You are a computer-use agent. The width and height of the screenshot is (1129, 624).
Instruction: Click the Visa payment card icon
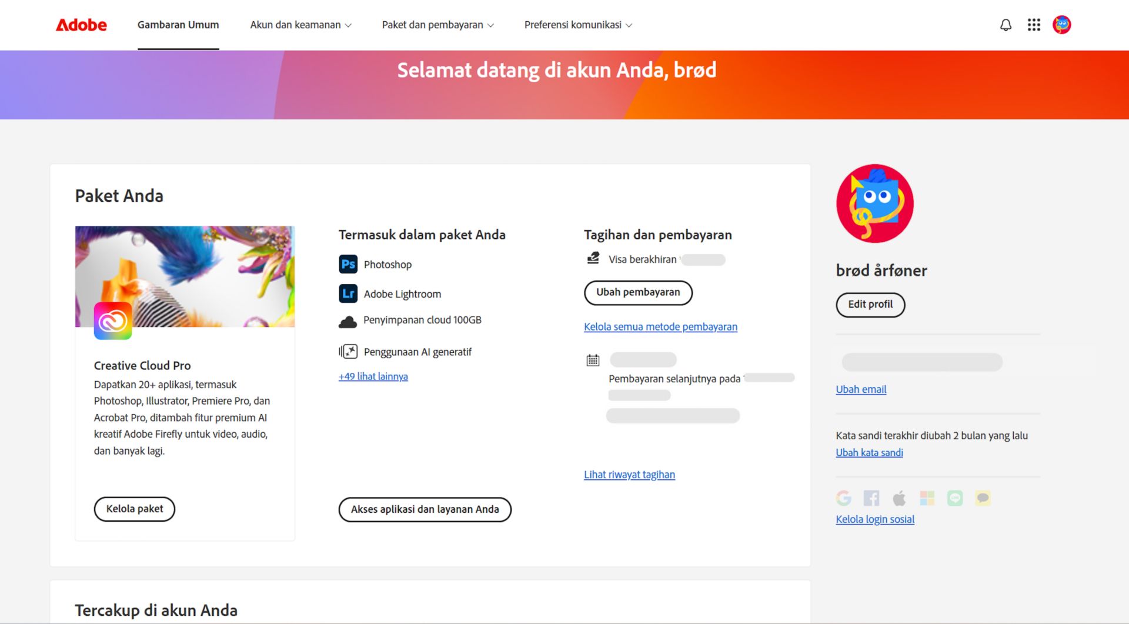[593, 259]
